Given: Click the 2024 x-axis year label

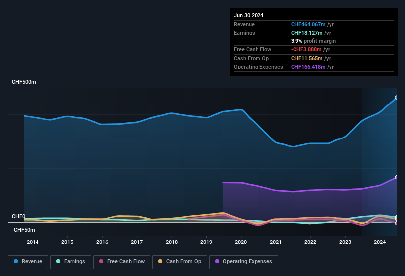Looking at the screenshot, I should (x=380, y=242).
